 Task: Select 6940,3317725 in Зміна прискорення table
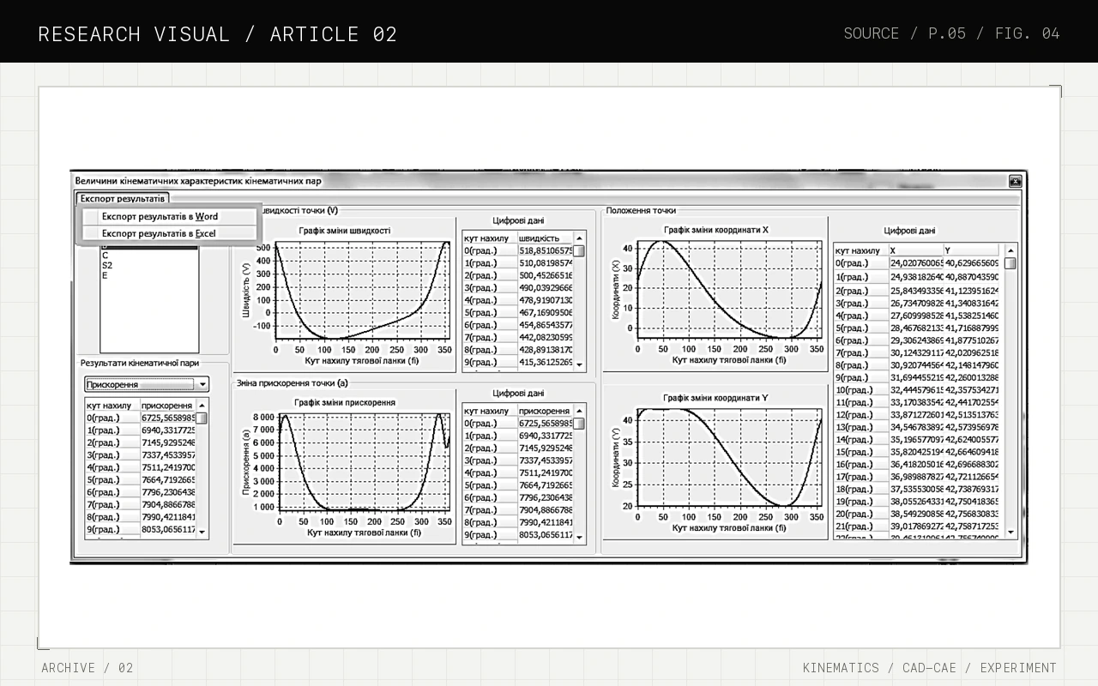[x=546, y=436]
